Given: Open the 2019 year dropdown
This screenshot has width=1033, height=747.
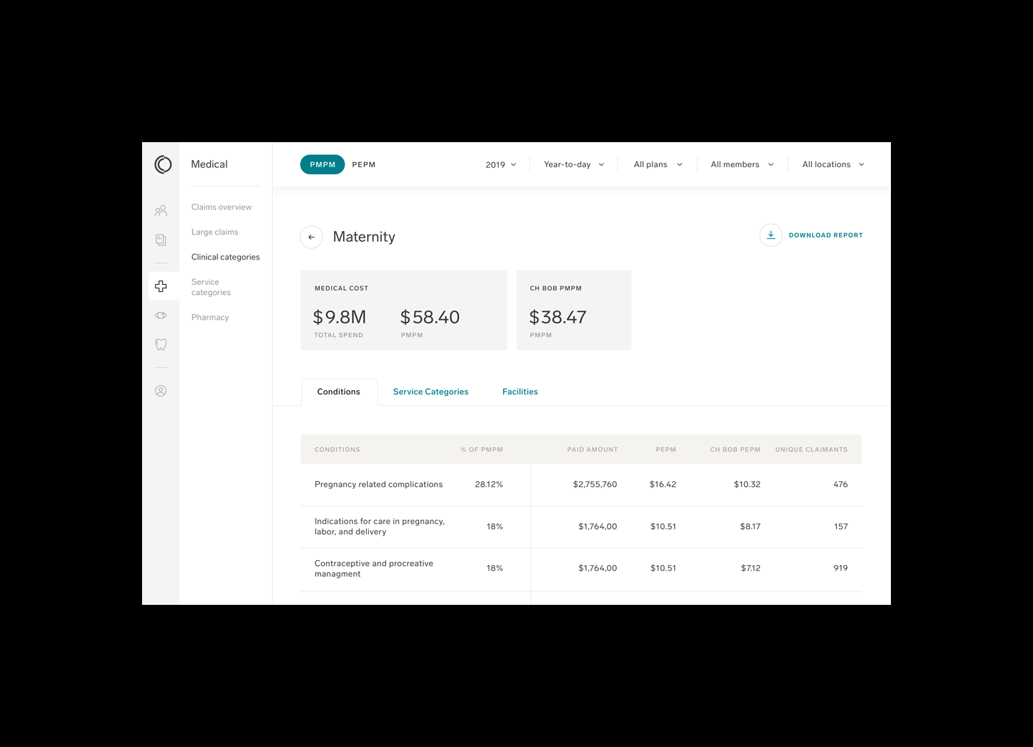Looking at the screenshot, I should [x=502, y=165].
